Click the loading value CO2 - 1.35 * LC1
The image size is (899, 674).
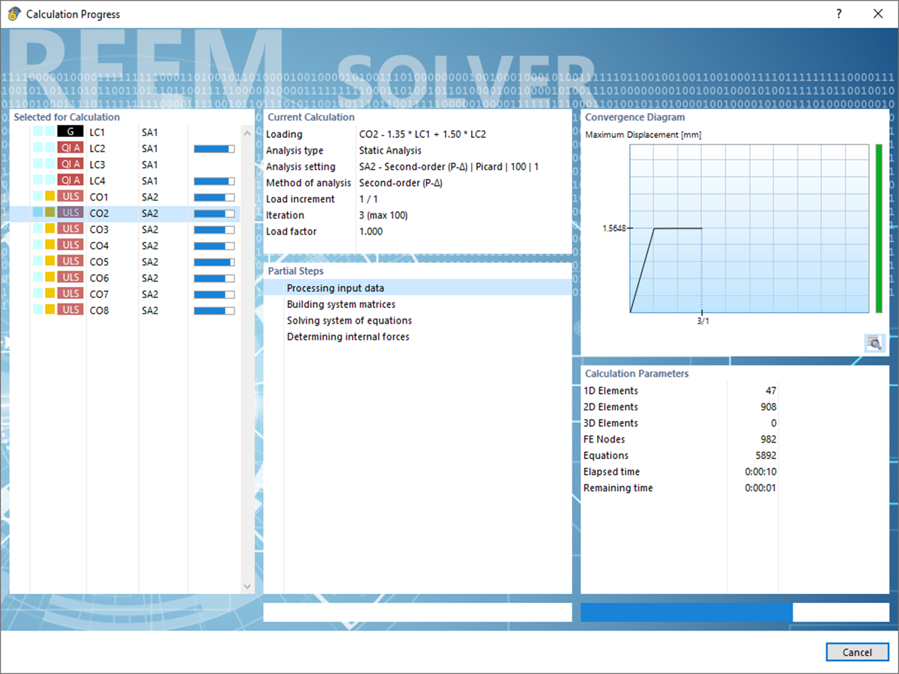[423, 134]
